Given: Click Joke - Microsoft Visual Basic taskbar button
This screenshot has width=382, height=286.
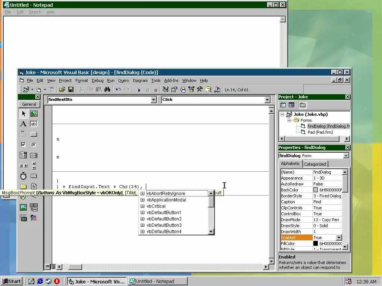Looking at the screenshot, I should [x=97, y=282].
